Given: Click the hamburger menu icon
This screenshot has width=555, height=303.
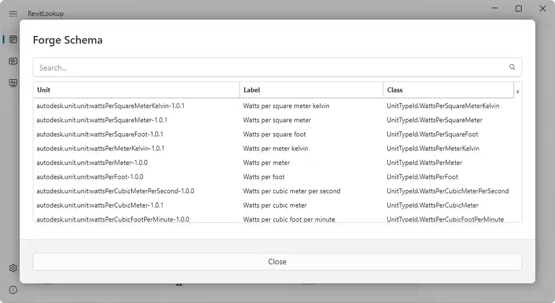Looking at the screenshot, I should (x=13, y=14).
